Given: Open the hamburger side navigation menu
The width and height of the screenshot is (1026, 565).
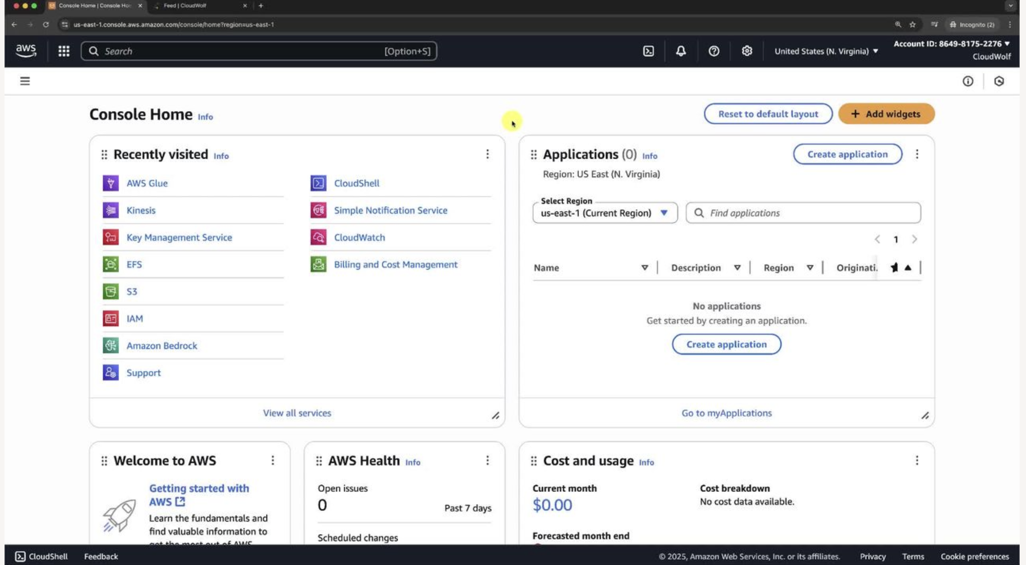Looking at the screenshot, I should pos(25,81).
